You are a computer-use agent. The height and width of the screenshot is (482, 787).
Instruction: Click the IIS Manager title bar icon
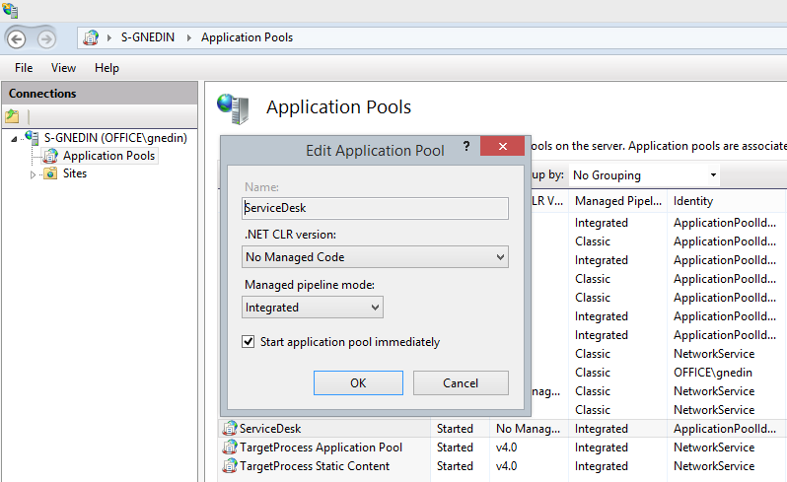[10, 10]
